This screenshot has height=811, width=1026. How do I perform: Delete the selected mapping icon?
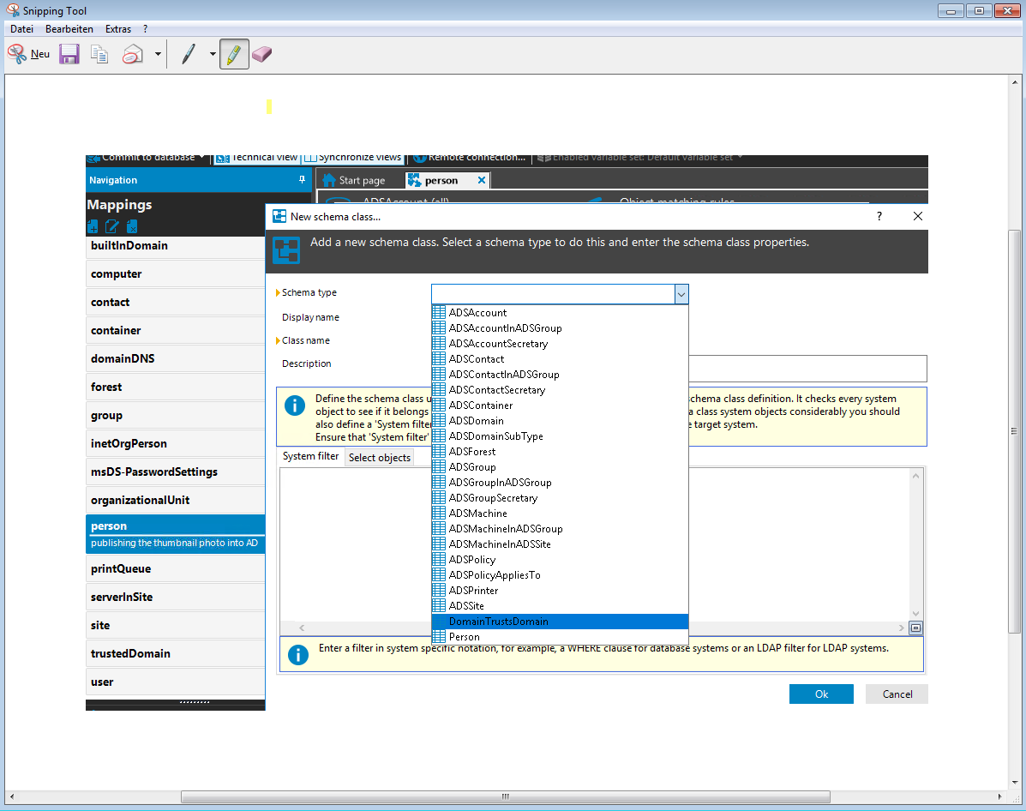tap(132, 226)
